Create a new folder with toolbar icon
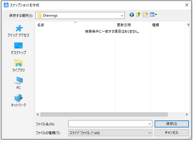Viewport: 193px width, 143px height. click(x=145, y=15)
